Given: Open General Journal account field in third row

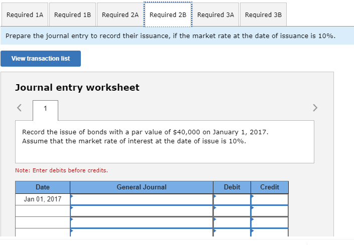Looking at the screenshot, I should pos(142,222).
